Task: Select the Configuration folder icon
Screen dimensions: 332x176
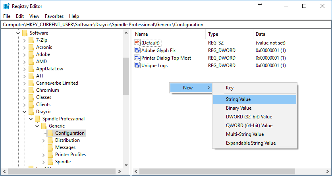Action: [50, 133]
